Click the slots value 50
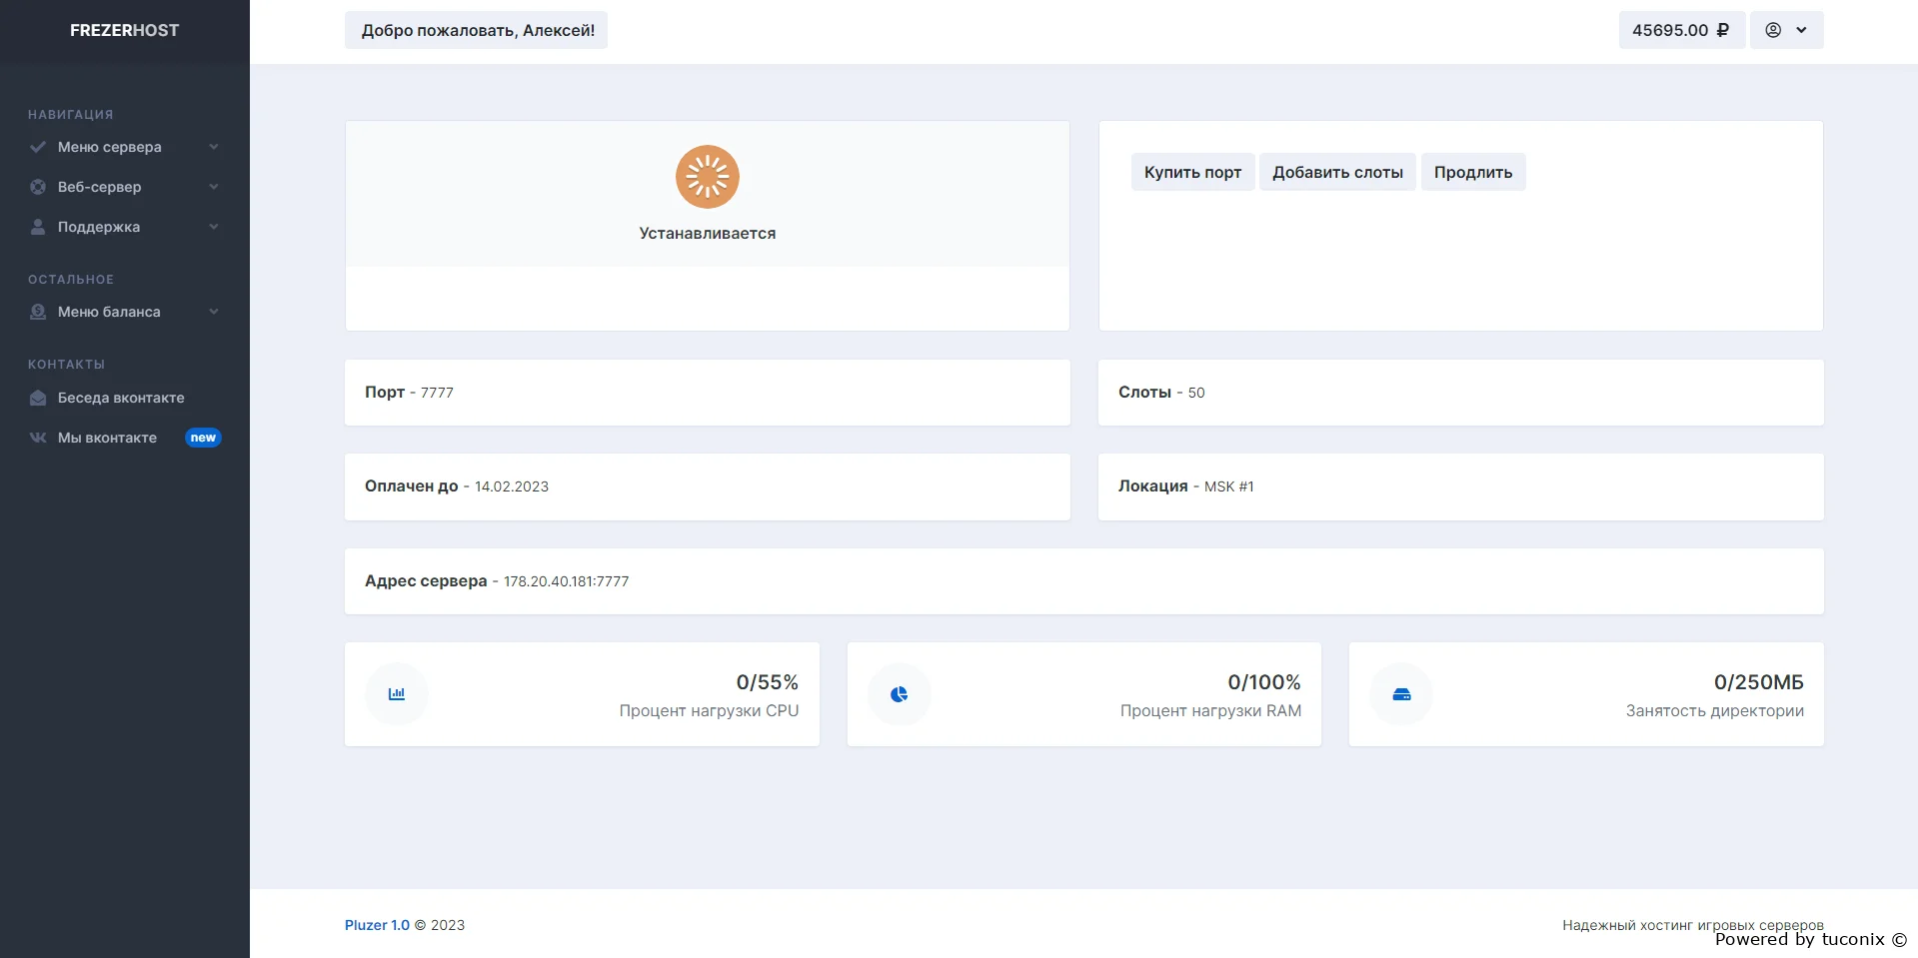 tap(1196, 393)
